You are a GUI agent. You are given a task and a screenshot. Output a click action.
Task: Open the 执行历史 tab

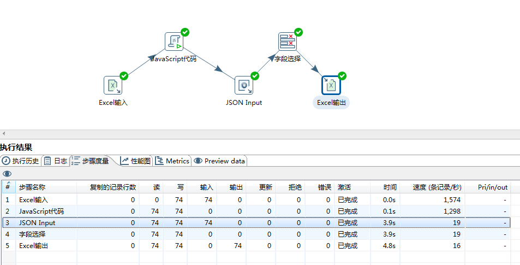[21, 161]
